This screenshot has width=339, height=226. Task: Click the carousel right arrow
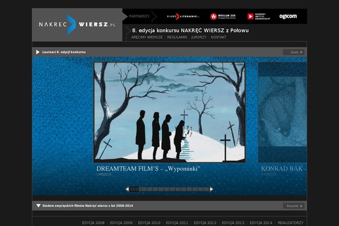pyautogui.click(x=211, y=189)
